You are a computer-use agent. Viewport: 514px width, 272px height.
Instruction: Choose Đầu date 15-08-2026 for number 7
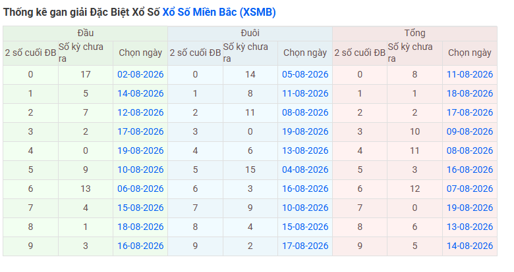(140, 208)
